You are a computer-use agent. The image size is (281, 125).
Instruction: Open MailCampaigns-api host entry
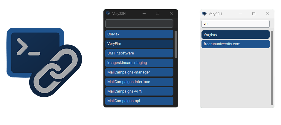pos(139,101)
